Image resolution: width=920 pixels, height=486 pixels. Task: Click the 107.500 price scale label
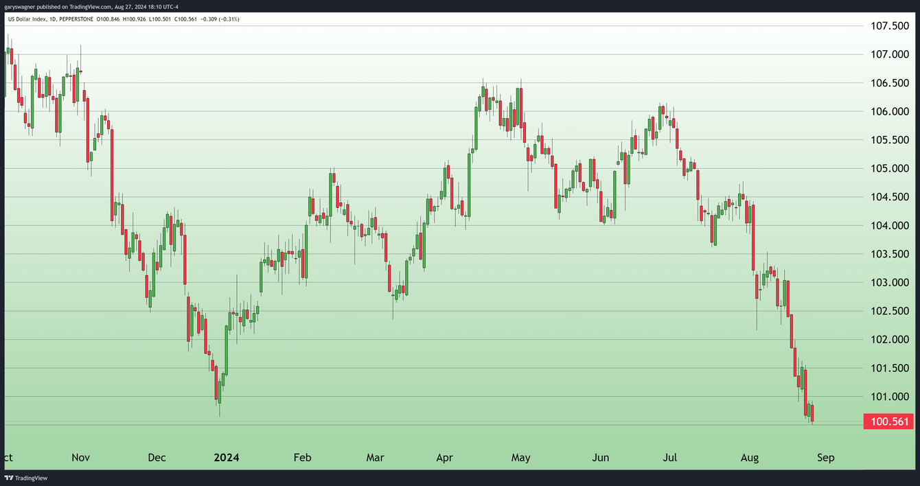889,25
